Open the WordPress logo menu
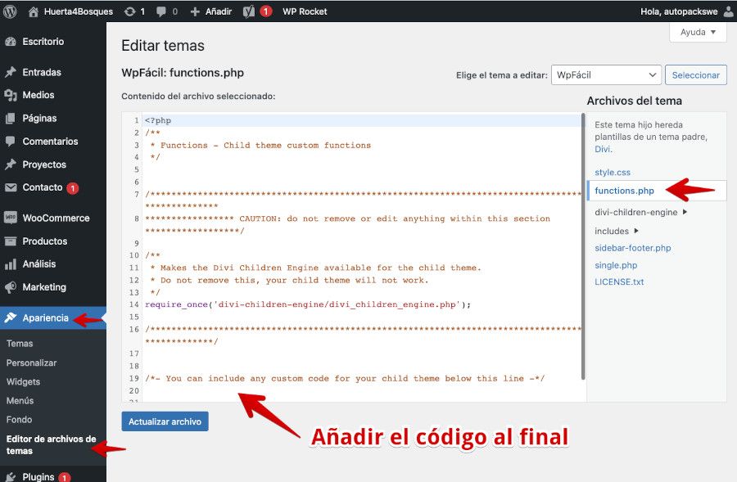737x482 pixels. click(x=10, y=11)
